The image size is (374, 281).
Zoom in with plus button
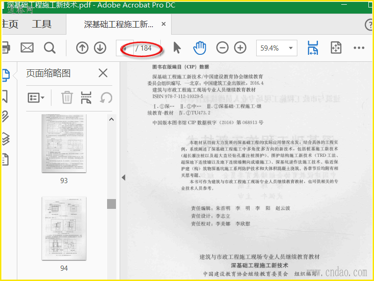tap(240, 48)
